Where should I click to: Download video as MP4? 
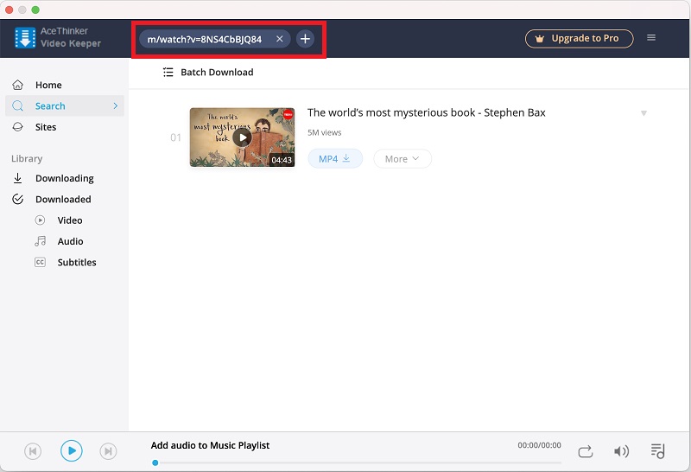click(x=335, y=159)
